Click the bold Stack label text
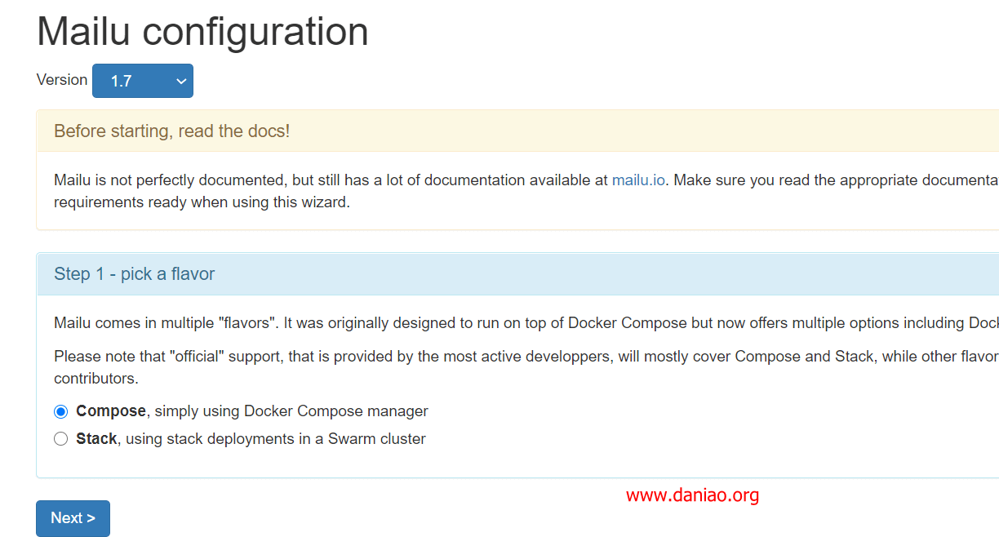999x537 pixels. pos(96,439)
